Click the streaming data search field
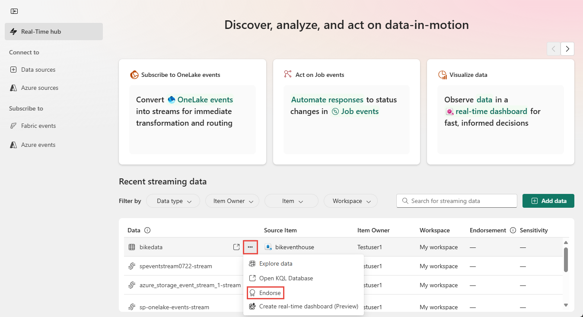This screenshot has width=583, height=317. pyautogui.click(x=457, y=201)
